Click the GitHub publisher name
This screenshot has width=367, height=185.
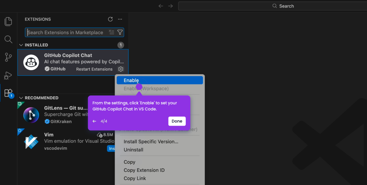(x=58, y=69)
